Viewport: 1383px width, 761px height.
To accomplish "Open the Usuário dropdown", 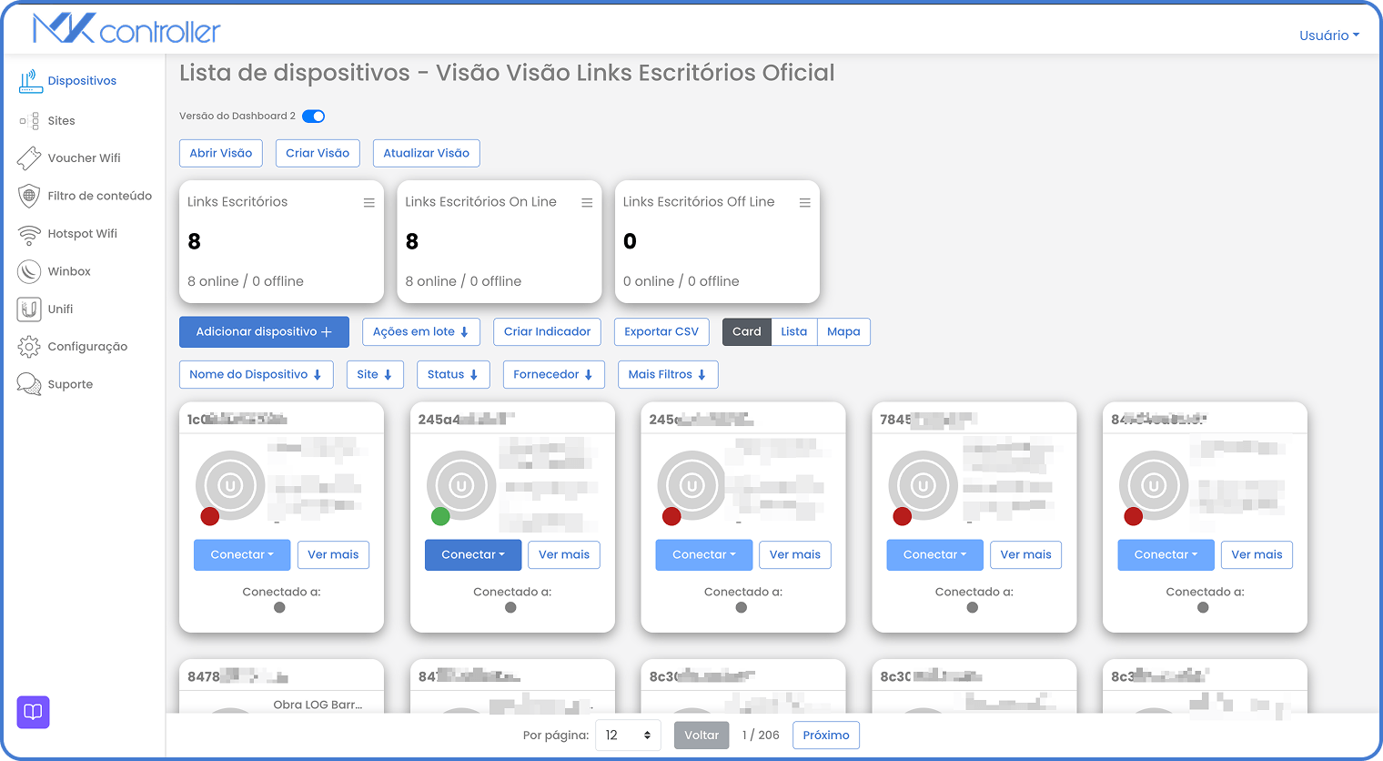I will 1328,36.
